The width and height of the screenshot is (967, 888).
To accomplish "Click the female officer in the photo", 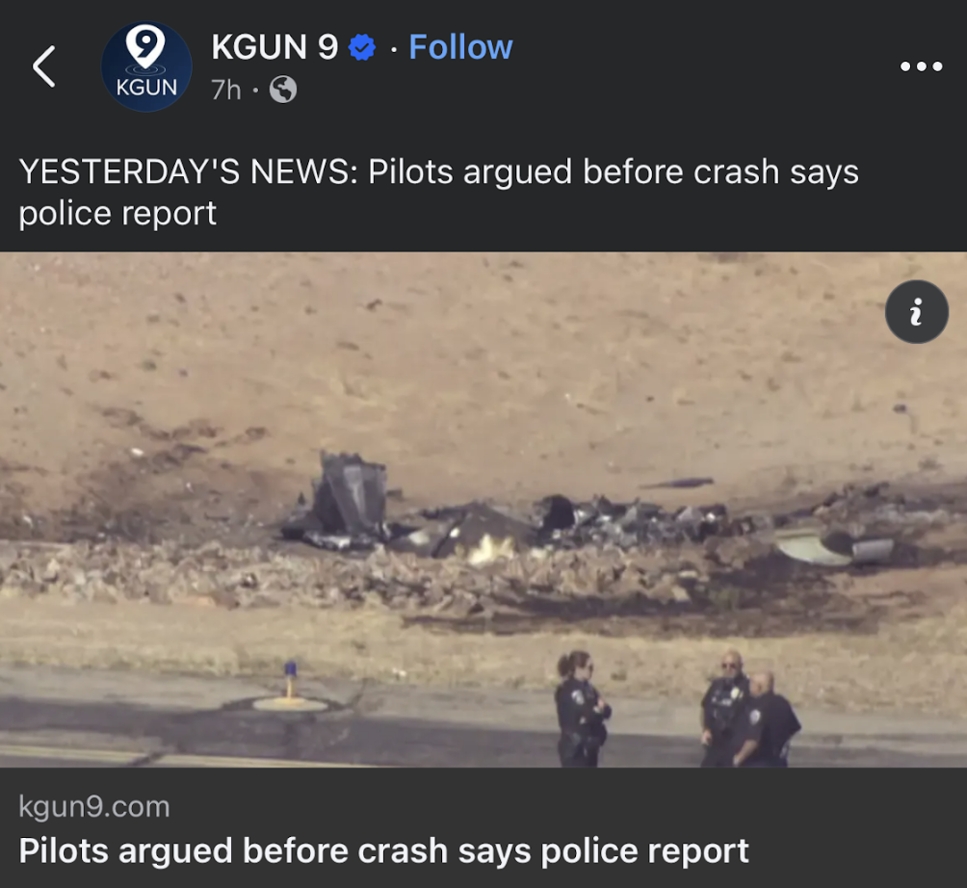I will pyautogui.click(x=582, y=709).
